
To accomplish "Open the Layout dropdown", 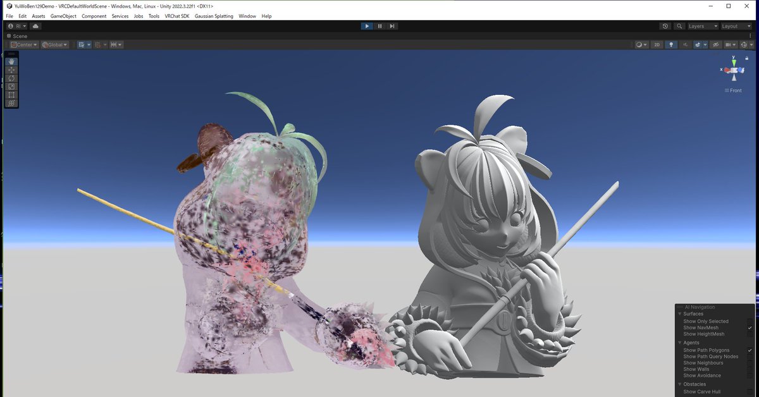I will (737, 26).
